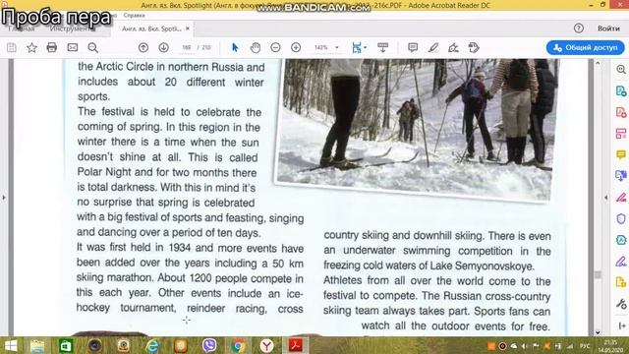
Task: Open the Справка menu
Action: [134, 16]
